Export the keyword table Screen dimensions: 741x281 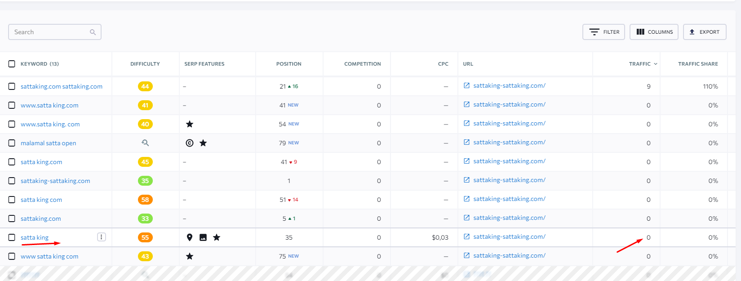coord(705,32)
